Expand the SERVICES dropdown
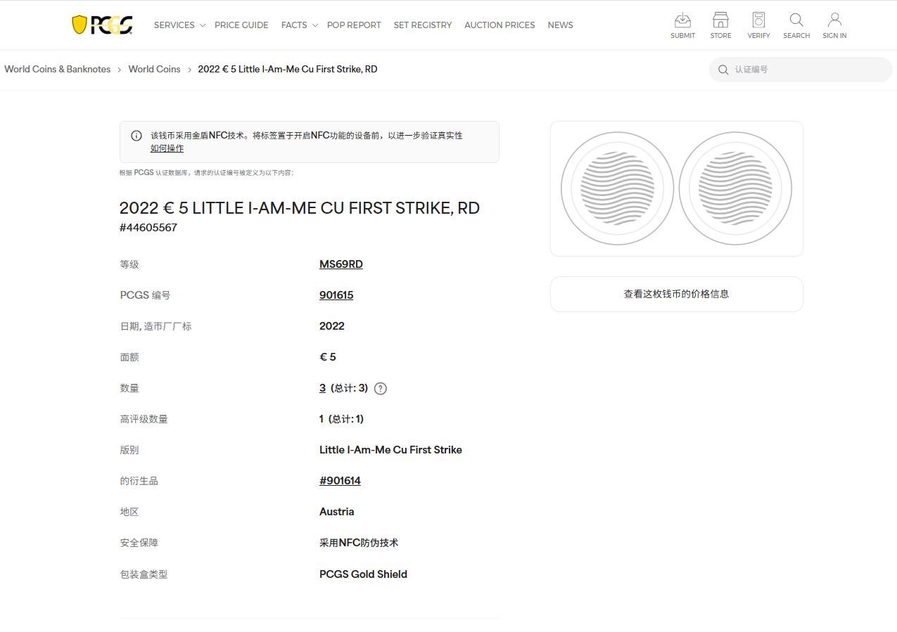The height and width of the screenshot is (632, 897). pyautogui.click(x=174, y=25)
